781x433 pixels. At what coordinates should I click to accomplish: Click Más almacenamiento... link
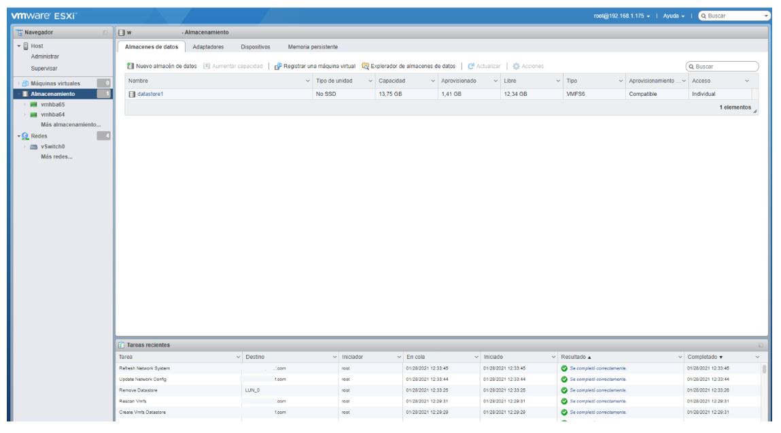pos(71,124)
